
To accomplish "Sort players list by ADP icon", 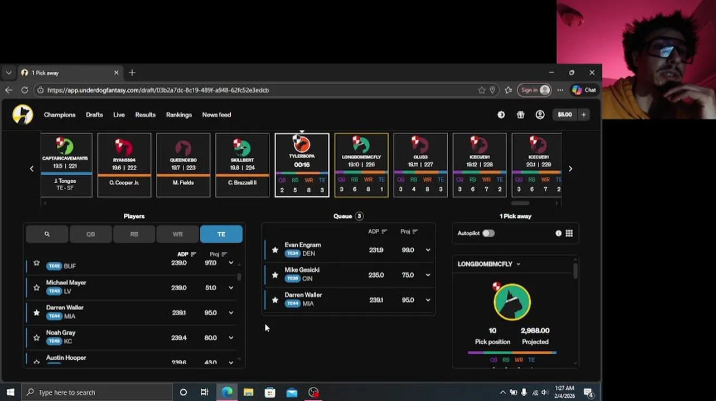I will [193, 255].
